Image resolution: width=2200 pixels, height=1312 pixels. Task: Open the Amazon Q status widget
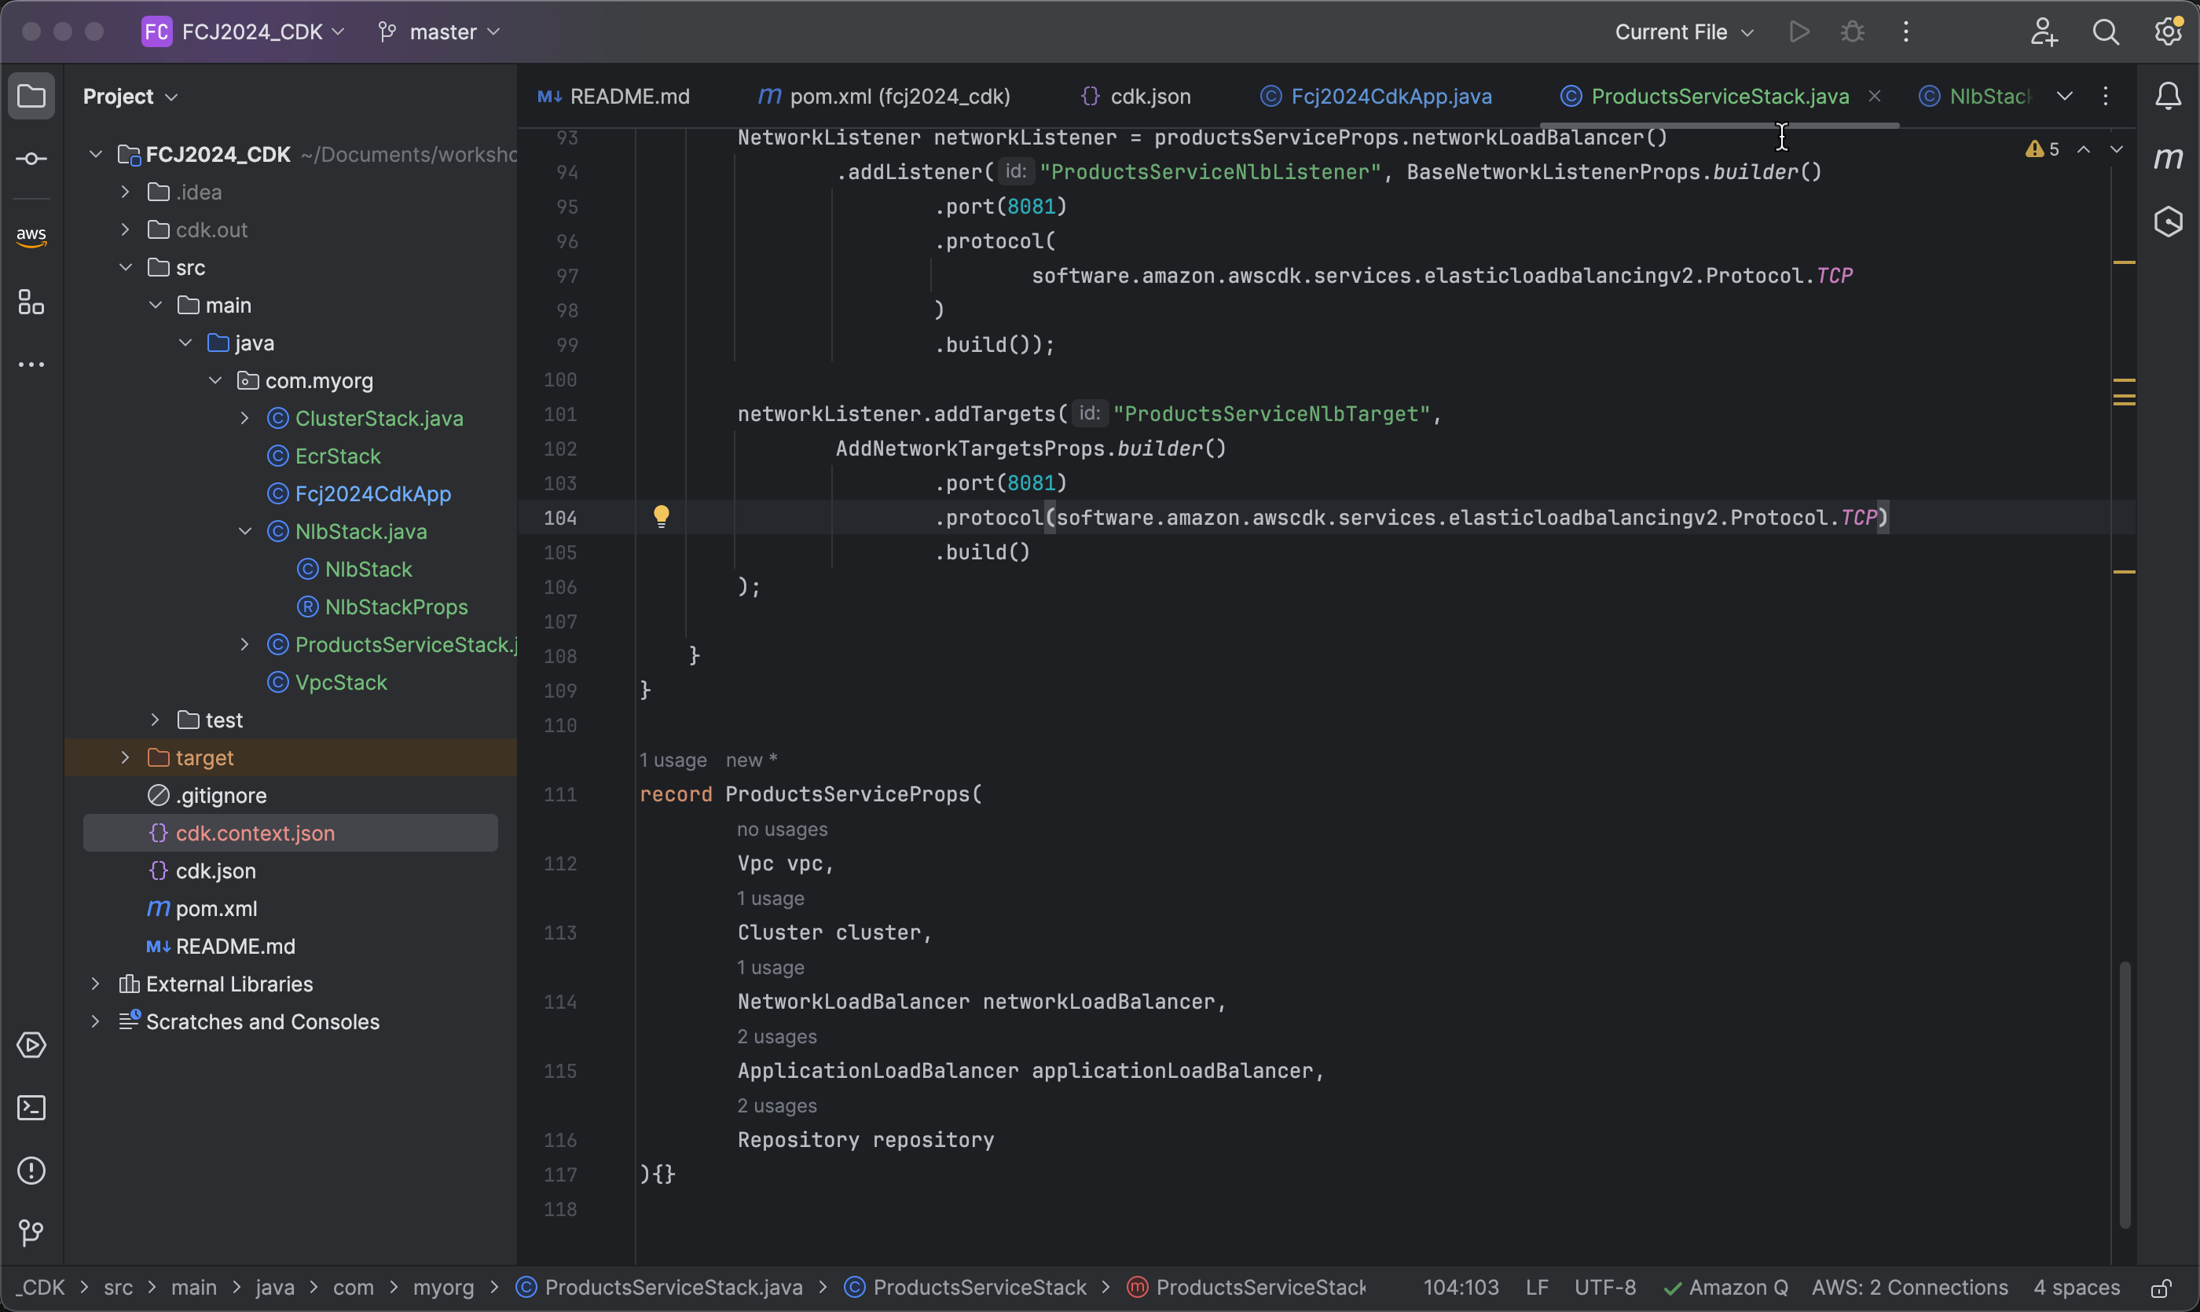(x=1725, y=1288)
